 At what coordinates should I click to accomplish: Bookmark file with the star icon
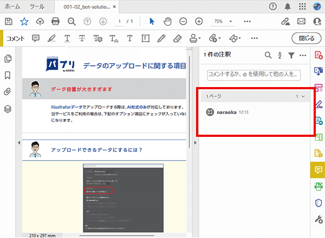pyautogui.click(x=24, y=21)
